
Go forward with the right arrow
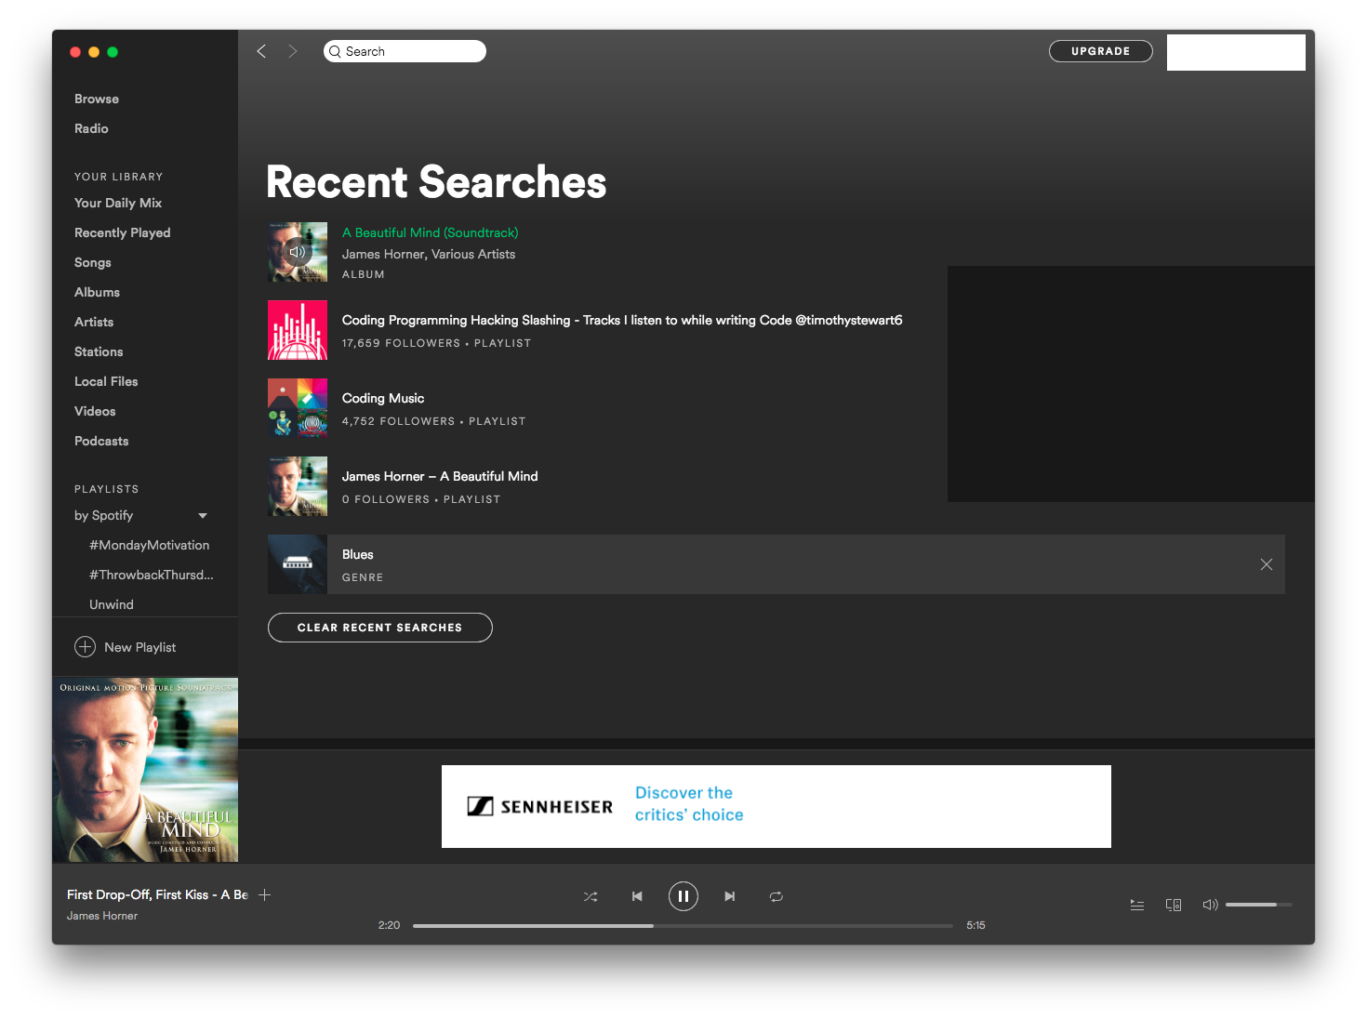click(293, 51)
